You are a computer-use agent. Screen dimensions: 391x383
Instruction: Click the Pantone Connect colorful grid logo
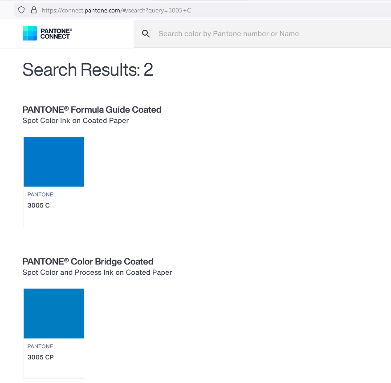click(x=30, y=33)
